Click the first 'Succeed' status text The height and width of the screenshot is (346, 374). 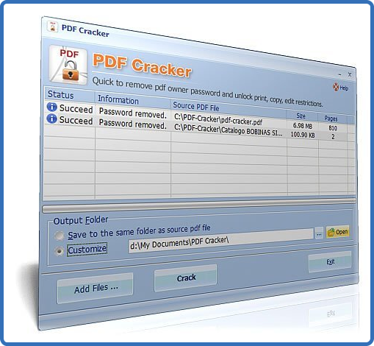[x=76, y=109]
